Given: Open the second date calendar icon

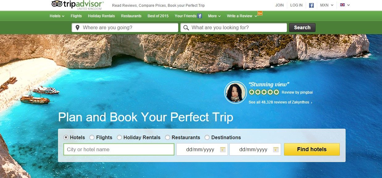Looking at the screenshot, I should click(276, 150).
